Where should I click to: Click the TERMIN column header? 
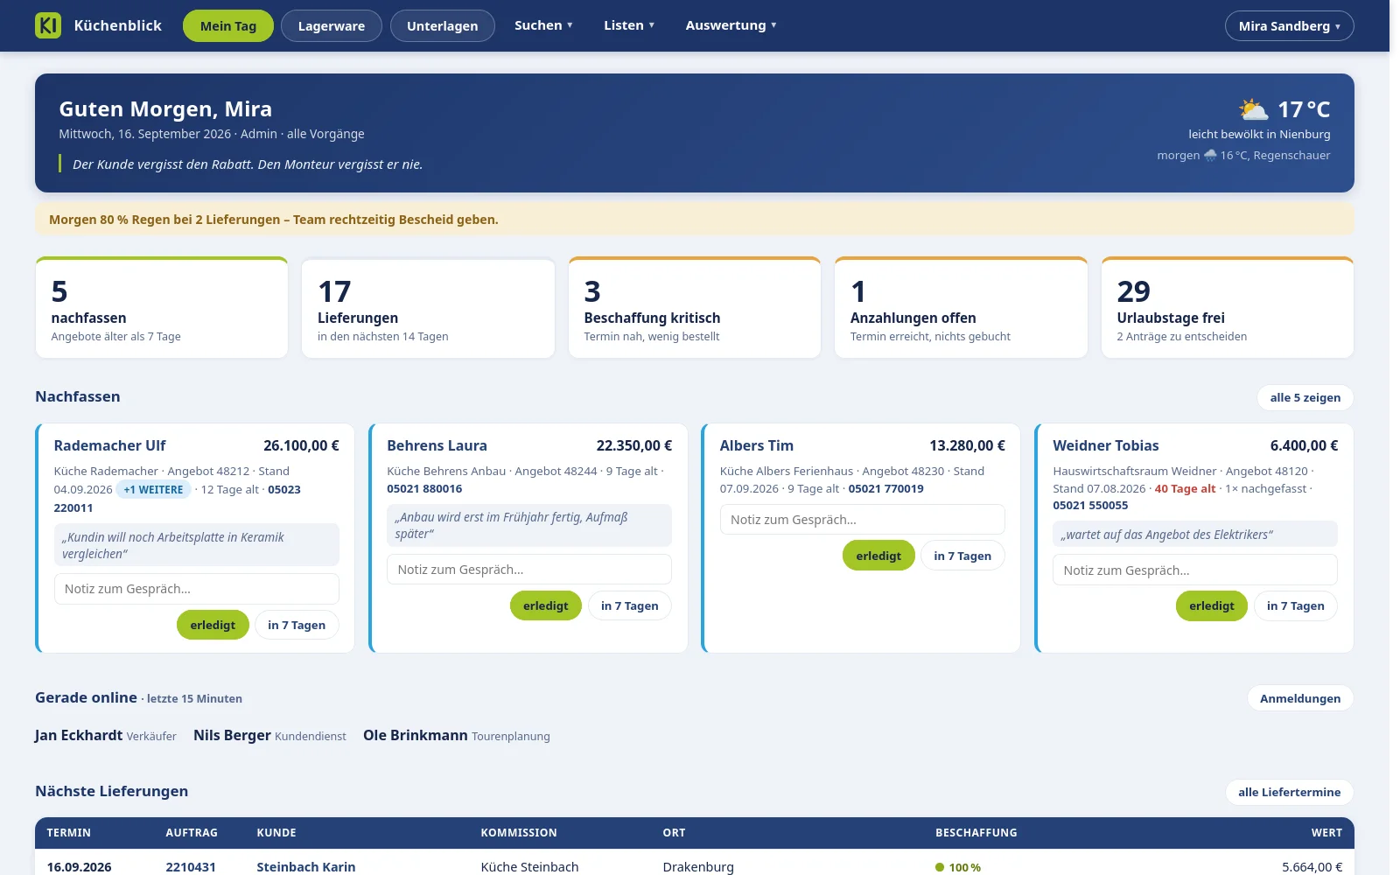pyautogui.click(x=68, y=833)
